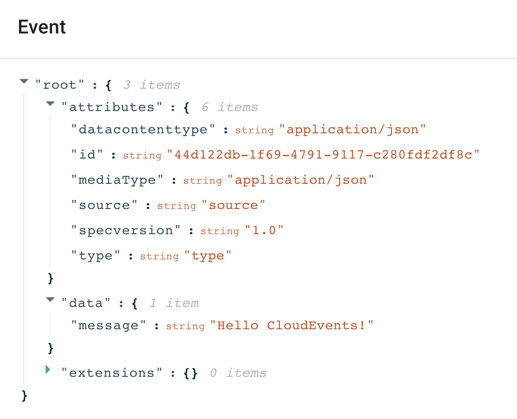
Task: Select the id value 44d122db UUID string
Action: click(323, 155)
